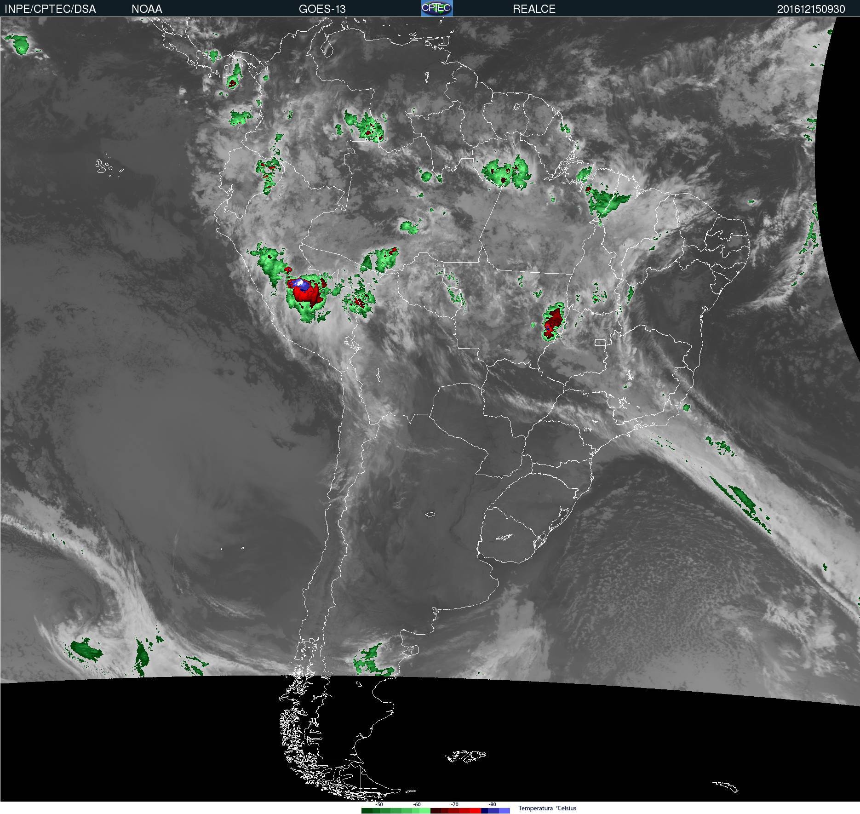Click the timestamp 201612150930
Image resolution: width=860 pixels, height=814 pixels.
811,9
